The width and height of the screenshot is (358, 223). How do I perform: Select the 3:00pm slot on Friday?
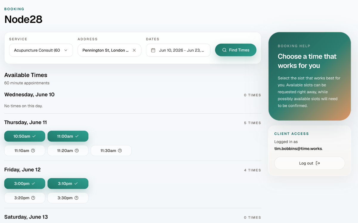pos(25,183)
